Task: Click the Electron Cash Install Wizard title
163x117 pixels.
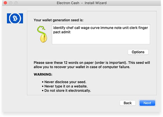Action: tap(81, 3)
